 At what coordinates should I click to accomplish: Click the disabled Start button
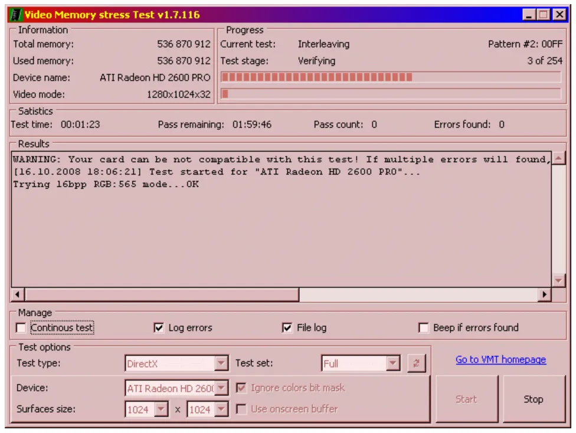tap(466, 399)
